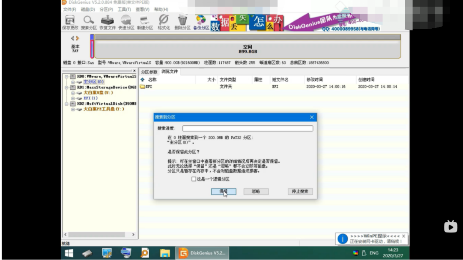Click the ENG language indicator
Viewport: 463px width, 260px height.
(374, 253)
